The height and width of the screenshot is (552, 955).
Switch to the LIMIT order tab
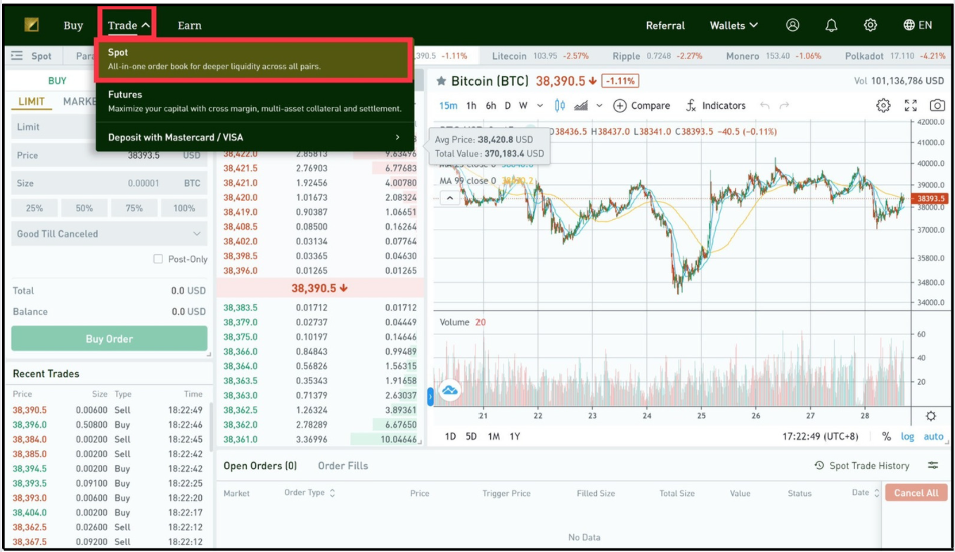(x=32, y=102)
